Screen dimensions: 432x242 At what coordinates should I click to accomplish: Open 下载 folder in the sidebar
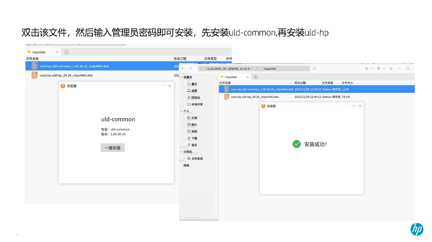click(x=194, y=138)
